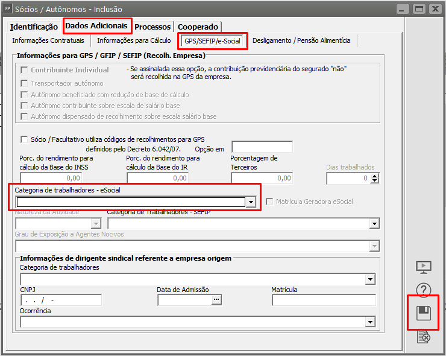Open the Categoria de Trabalhadores - SEFIP dropdown
Viewport: 446px width, 356px height.
click(x=374, y=224)
